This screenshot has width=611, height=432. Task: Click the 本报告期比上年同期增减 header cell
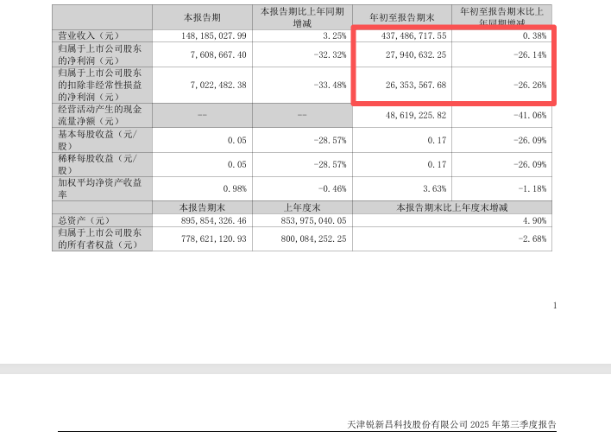302,17
